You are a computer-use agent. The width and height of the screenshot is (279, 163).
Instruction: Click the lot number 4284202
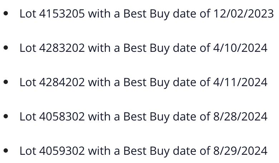tap(62, 82)
